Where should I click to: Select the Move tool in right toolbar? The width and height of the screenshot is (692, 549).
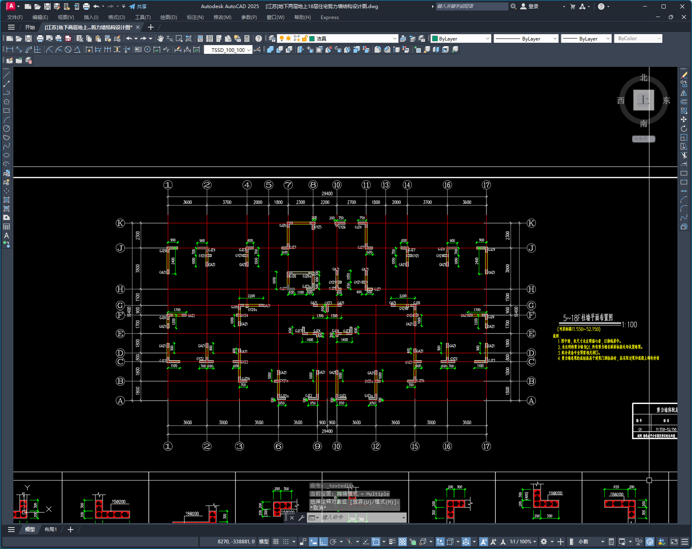[684, 120]
